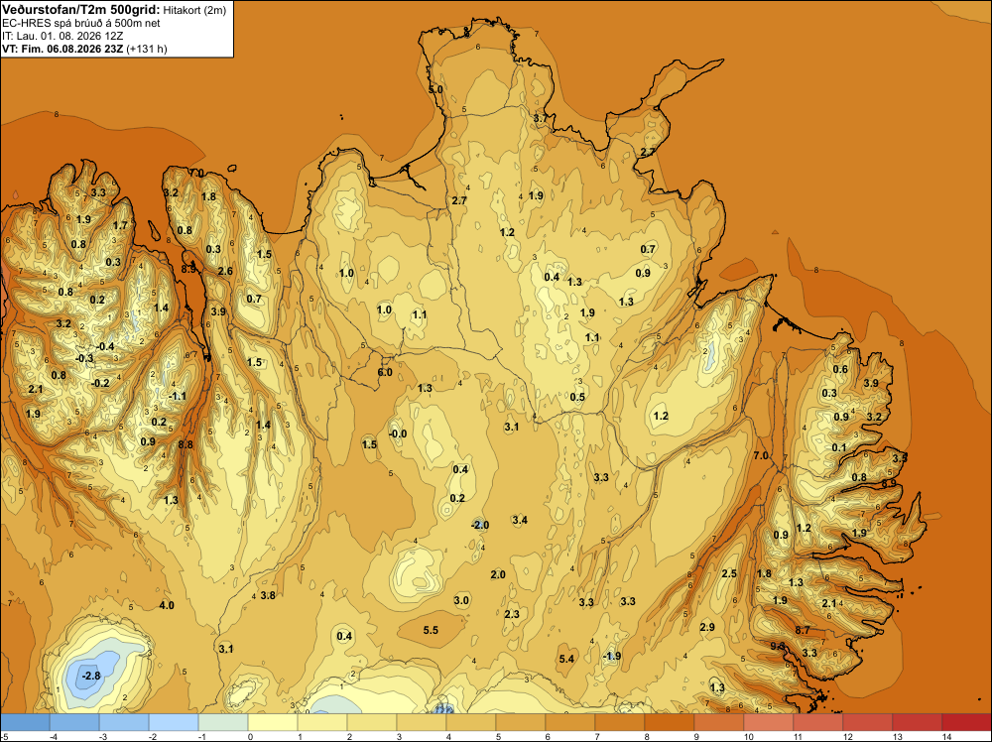This screenshot has width=992, height=742.
Task: Click the legend swatch between 10 and 11
Action: pos(769,722)
